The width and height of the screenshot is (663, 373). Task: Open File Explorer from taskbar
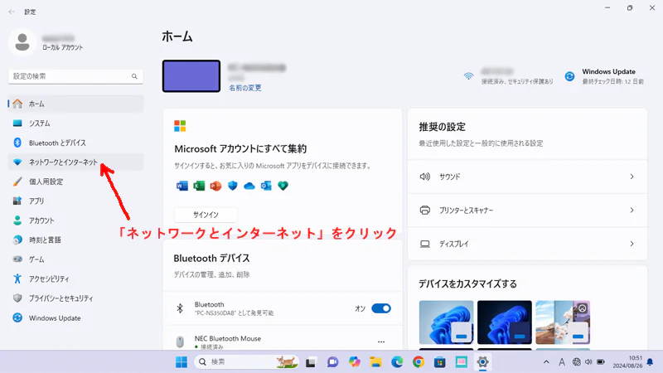tap(375, 362)
